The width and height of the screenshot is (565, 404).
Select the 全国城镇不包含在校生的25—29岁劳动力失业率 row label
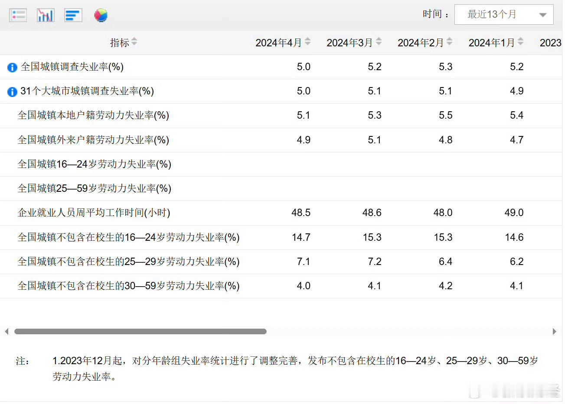click(x=128, y=262)
